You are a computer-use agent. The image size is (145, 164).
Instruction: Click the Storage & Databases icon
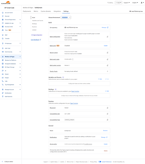pos(3,64)
